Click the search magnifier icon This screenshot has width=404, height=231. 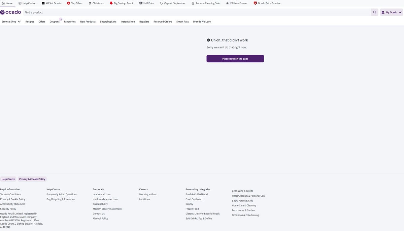coord(375,12)
